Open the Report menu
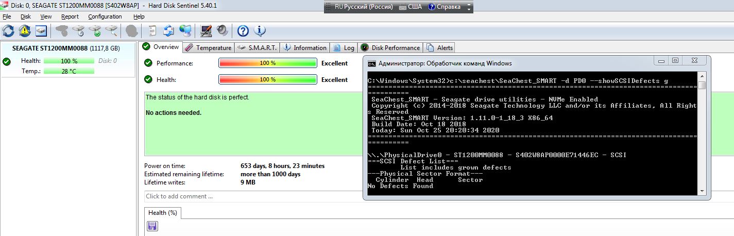The width and height of the screenshot is (734, 236). [70, 16]
